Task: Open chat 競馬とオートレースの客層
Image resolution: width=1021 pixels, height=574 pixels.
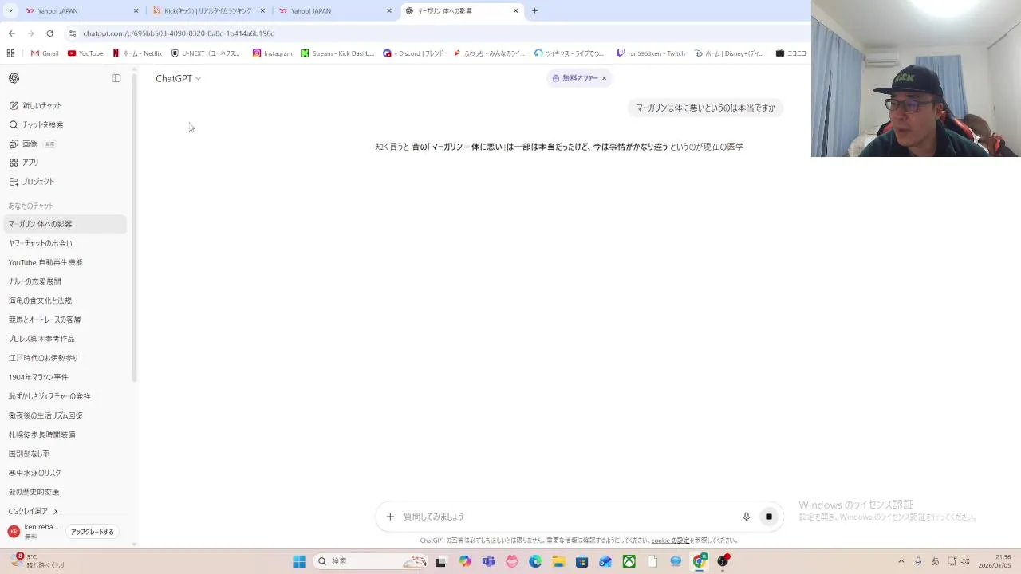Action: pos(65,320)
